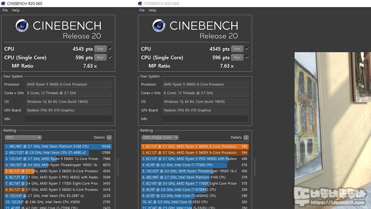
Task: Toggle the CPU test checkbox in right window
Action: click(x=247, y=49)
